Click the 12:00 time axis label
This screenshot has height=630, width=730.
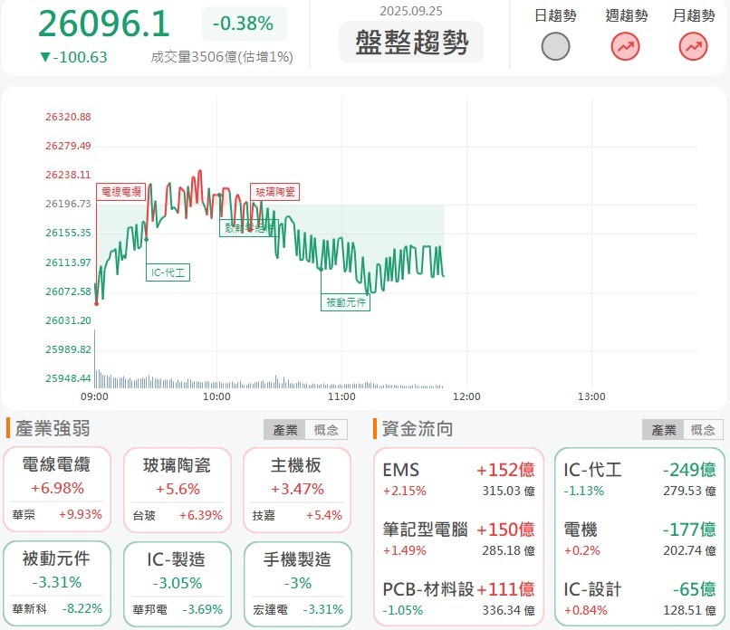pyautogui.click(x=466, y=396)
